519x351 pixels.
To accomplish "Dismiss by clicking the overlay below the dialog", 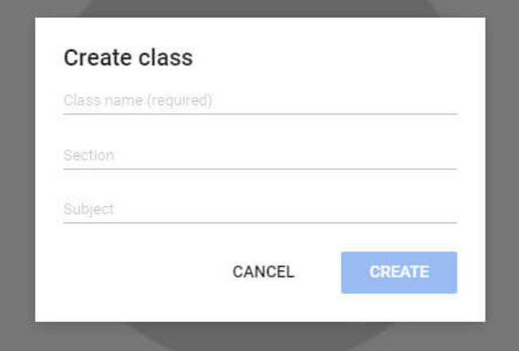I will point(259,337).
